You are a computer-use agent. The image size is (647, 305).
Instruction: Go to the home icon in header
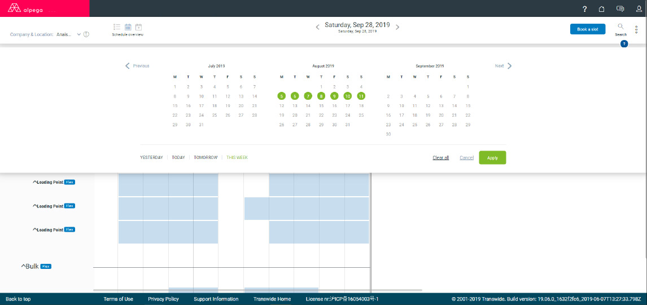[x=602, y=8]
